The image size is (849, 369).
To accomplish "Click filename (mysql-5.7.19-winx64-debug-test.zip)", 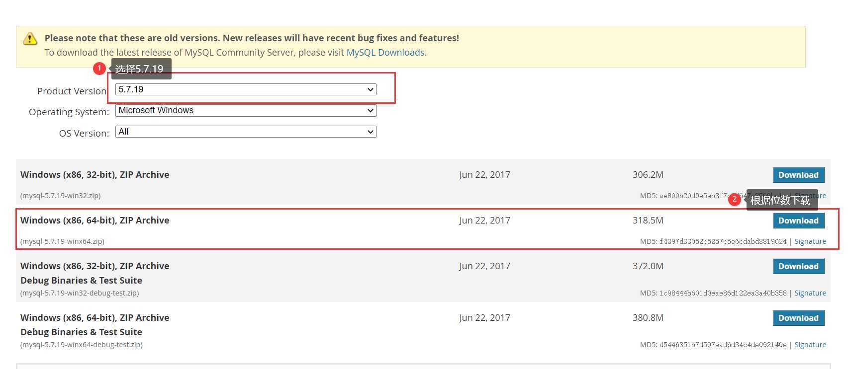I will pos(82,345).
